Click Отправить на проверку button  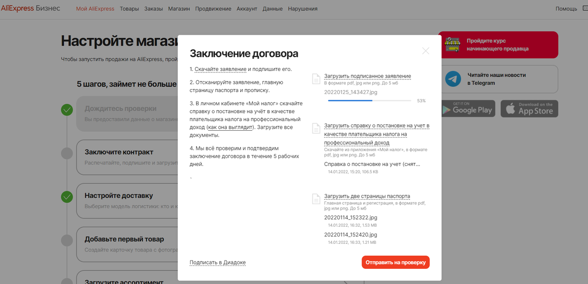[395, 262]
